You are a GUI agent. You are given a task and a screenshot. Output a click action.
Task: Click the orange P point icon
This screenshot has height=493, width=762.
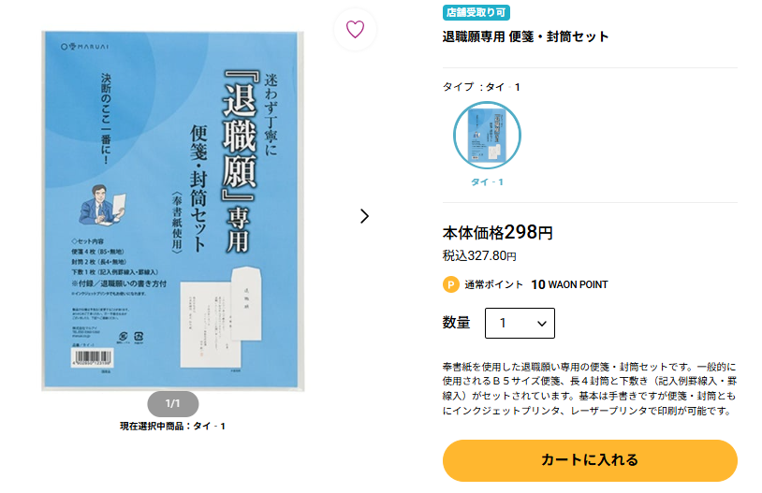tap(450, 284)
